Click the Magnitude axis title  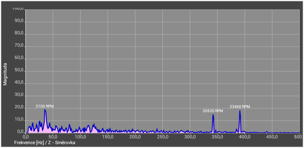coord(5,74)
